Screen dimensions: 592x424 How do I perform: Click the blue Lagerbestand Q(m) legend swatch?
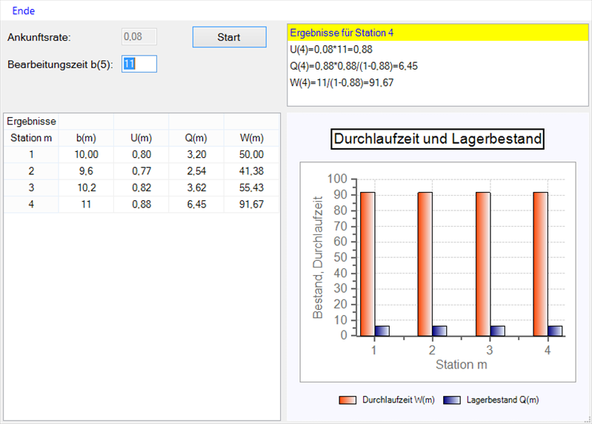tap(451, 400)
